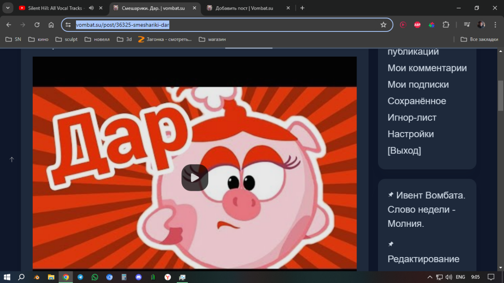Go to Мои комментарии
The image size is (504, 283).
point(427,68)
